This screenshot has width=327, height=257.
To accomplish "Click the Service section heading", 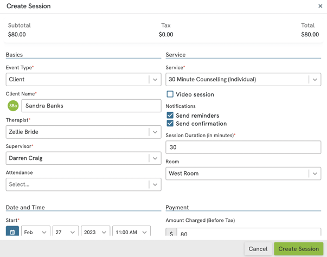I will click(176, 55).
